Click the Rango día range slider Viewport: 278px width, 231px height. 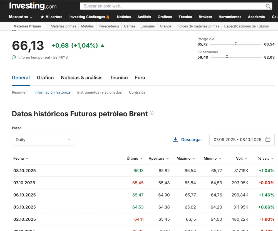(236, 44)
